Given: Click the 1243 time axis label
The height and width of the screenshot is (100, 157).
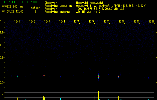Looking at the screenshot, I should click(x=47, y=21).
